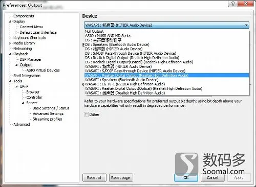
Task: Open the UPnP Browser page
Action: point(33,92)
